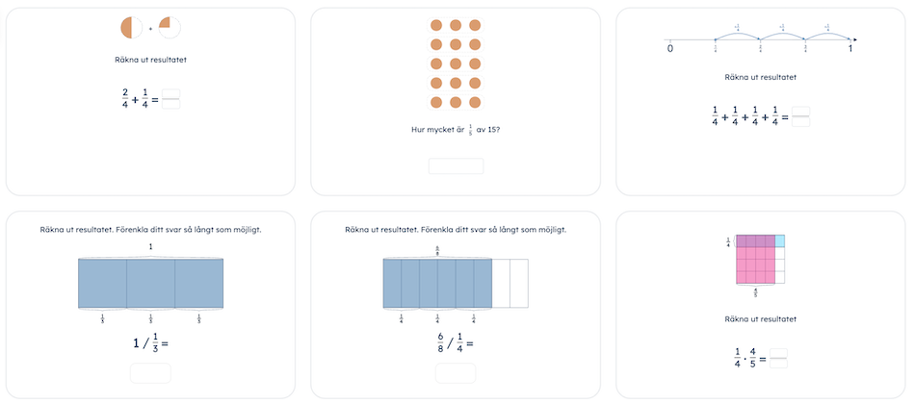Click the 0 label on the number line
915x404 pixels.
tap(670, 48)
